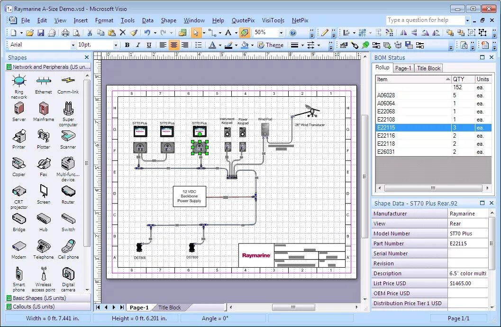Click the Print icon
Screen dimensions: 501x327
coord(65,33)
